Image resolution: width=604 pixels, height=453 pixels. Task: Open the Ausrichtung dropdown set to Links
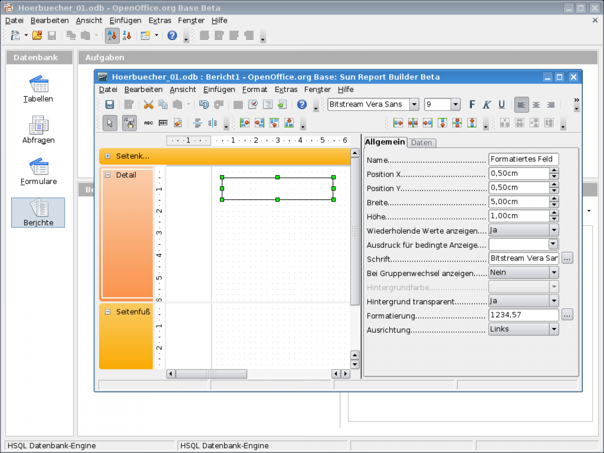pos(554,329)
